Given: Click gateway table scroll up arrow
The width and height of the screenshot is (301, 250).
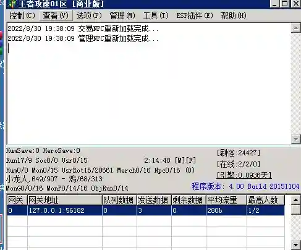Looking at the screenshot, I should click(295, 200).
